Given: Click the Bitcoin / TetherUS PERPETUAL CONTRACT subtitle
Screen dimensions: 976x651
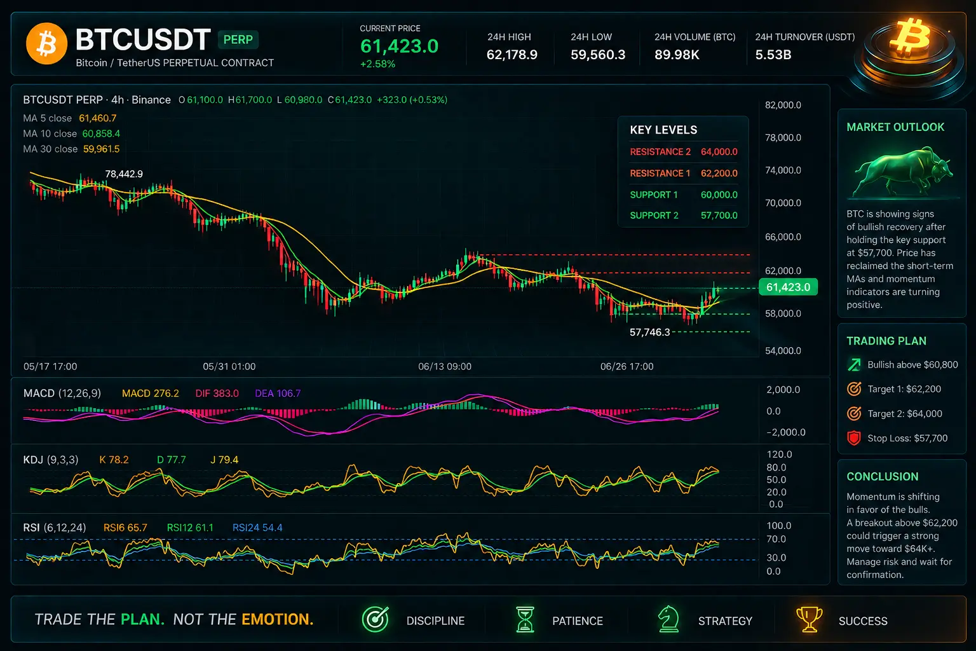Looking at the screenshot, I should coord(175,63).
